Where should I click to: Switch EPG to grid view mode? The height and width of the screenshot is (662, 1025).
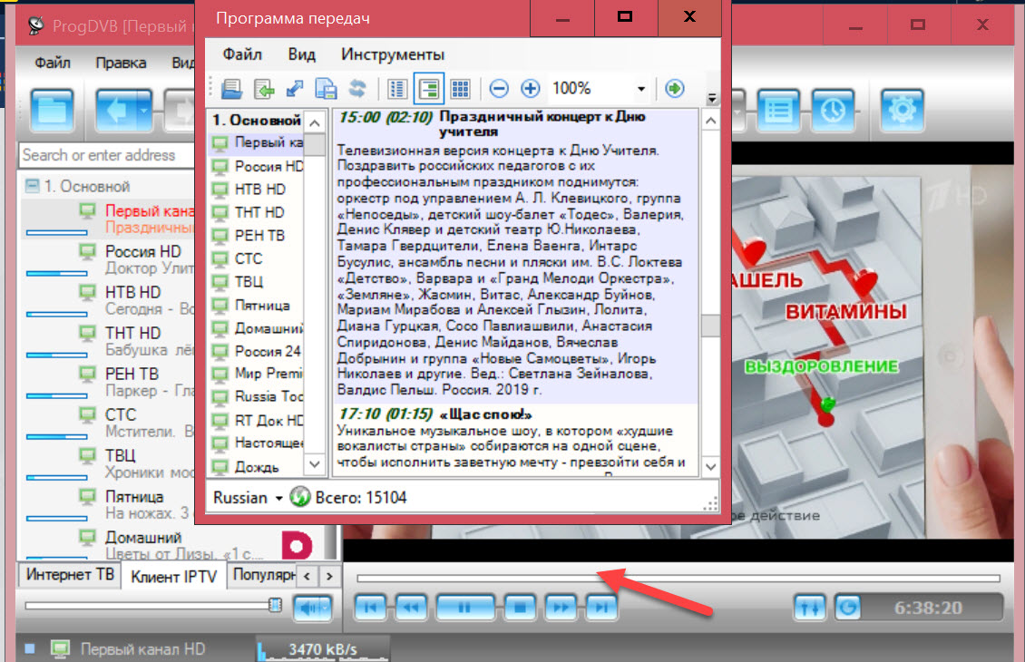(x=459, y=89)
